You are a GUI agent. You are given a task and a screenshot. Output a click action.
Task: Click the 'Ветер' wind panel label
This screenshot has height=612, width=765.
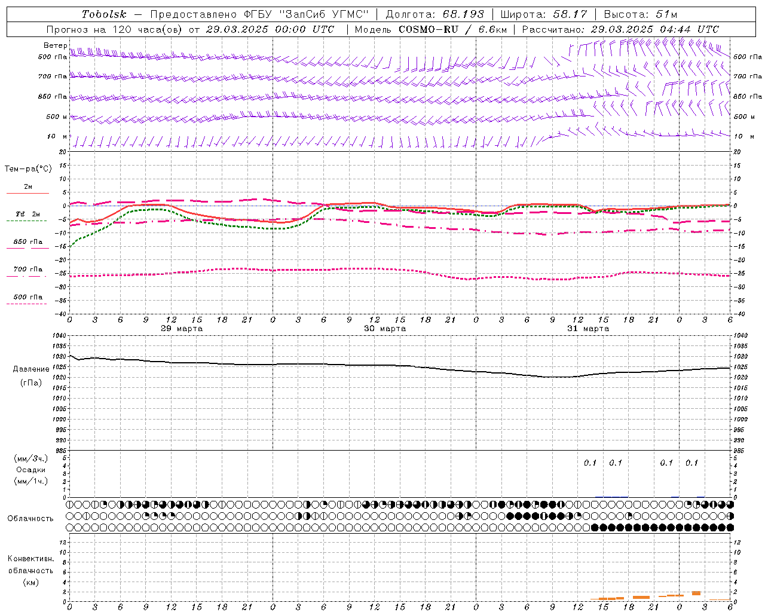click(55, 45)
